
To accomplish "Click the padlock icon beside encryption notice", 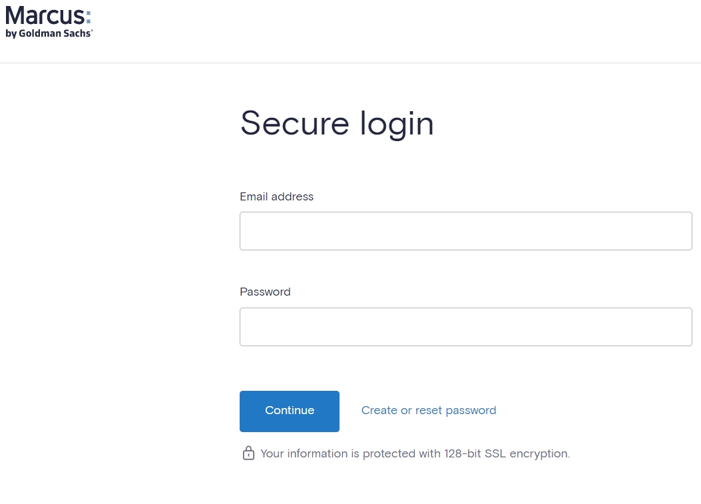I will point(248,454).
